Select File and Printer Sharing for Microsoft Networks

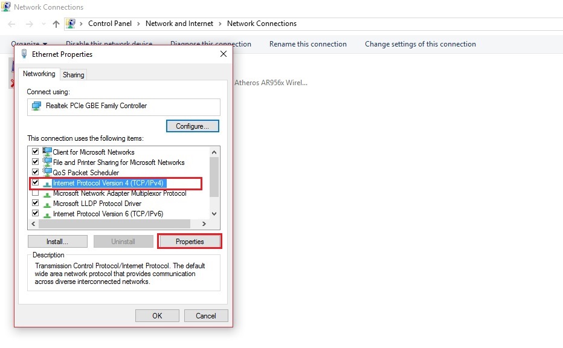[118, 163]
